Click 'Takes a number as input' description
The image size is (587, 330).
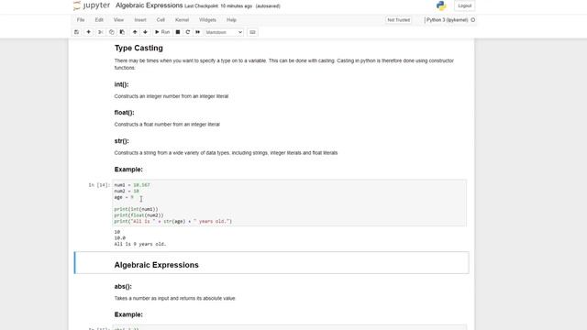pyautogui.click(x=175, y=298)
